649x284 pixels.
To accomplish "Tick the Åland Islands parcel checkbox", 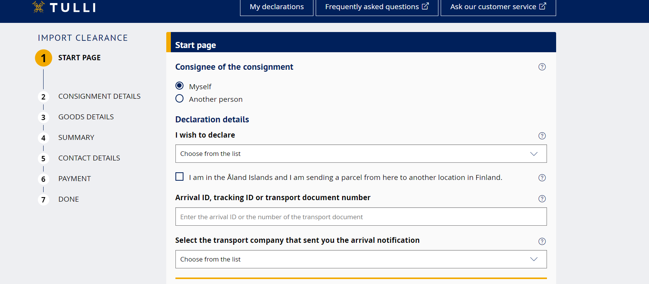I will point(179,176).
